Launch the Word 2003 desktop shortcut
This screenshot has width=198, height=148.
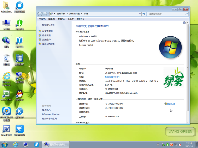pyautogui.click(x=6, y=131)
